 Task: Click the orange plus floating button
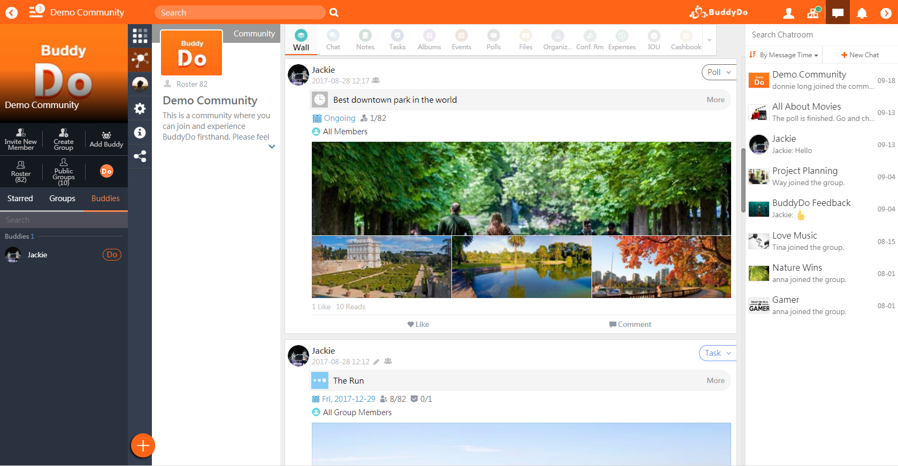tap(143, 445)
